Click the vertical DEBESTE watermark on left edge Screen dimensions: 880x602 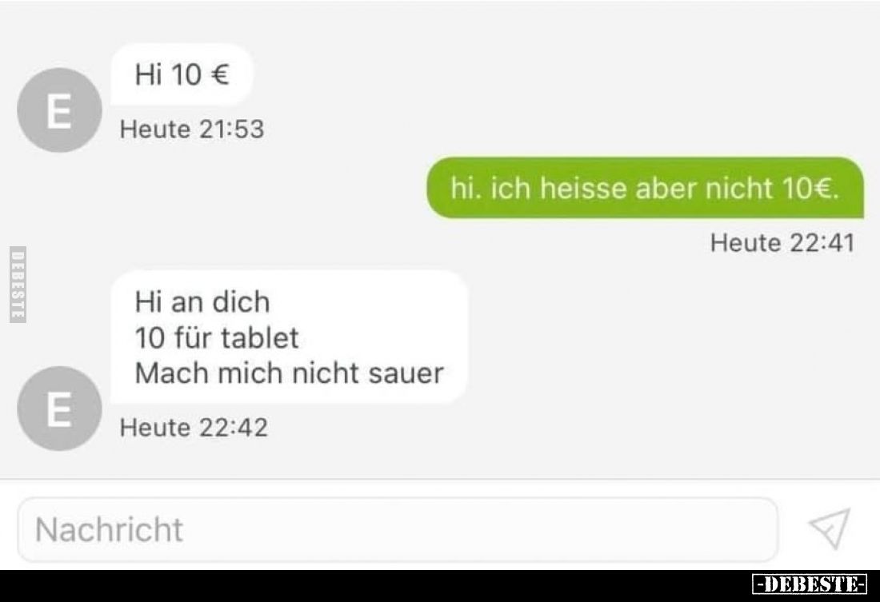pyautogui.click(x=18, y=285)
